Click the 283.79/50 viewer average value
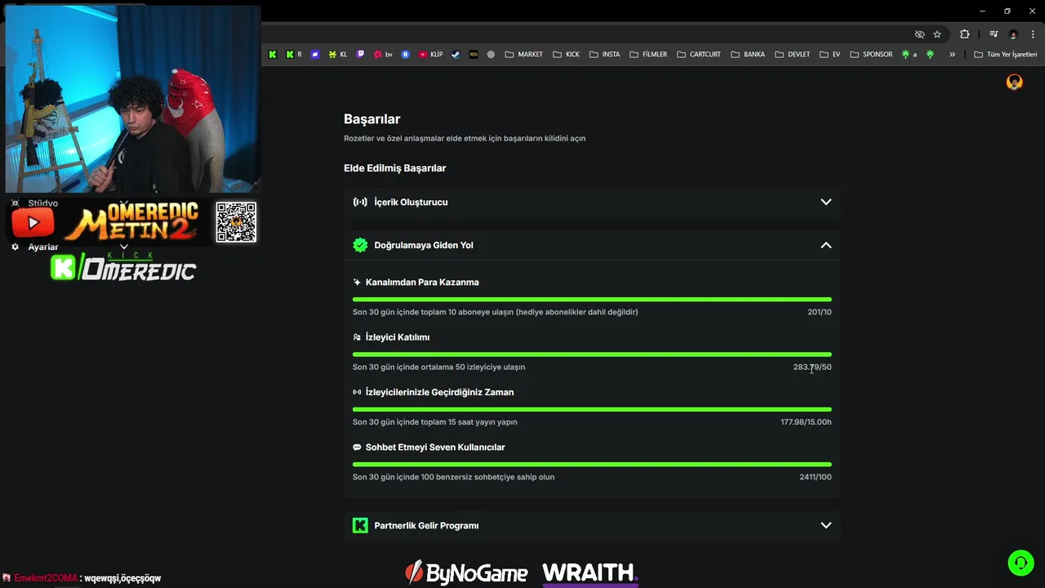1045x588 pixels. [x=812, y=367]
